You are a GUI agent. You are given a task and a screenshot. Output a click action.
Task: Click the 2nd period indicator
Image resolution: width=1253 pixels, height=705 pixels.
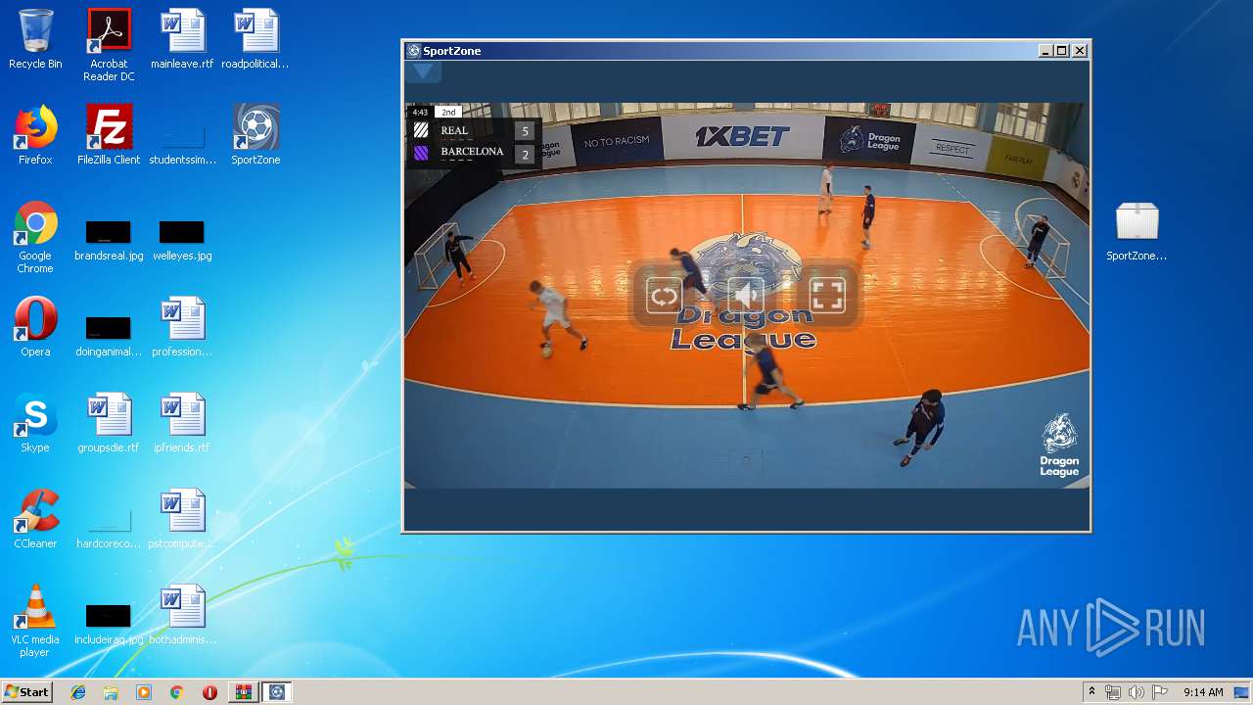tap(448, 113)
